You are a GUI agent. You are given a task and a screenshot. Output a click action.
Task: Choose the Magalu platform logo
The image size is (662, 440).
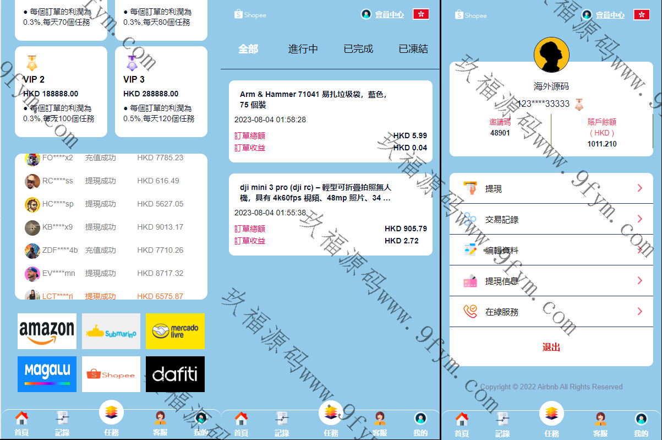pos(47,374)
